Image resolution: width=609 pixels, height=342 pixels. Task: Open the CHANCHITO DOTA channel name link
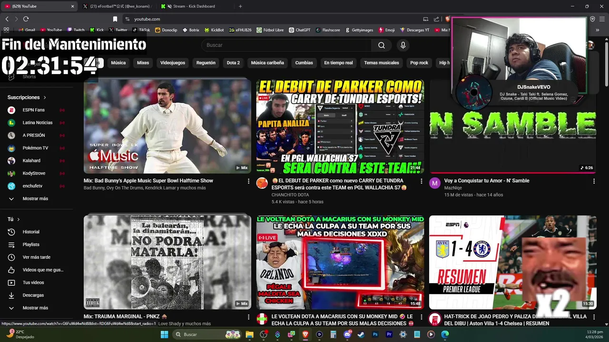[x=290, y=195]
